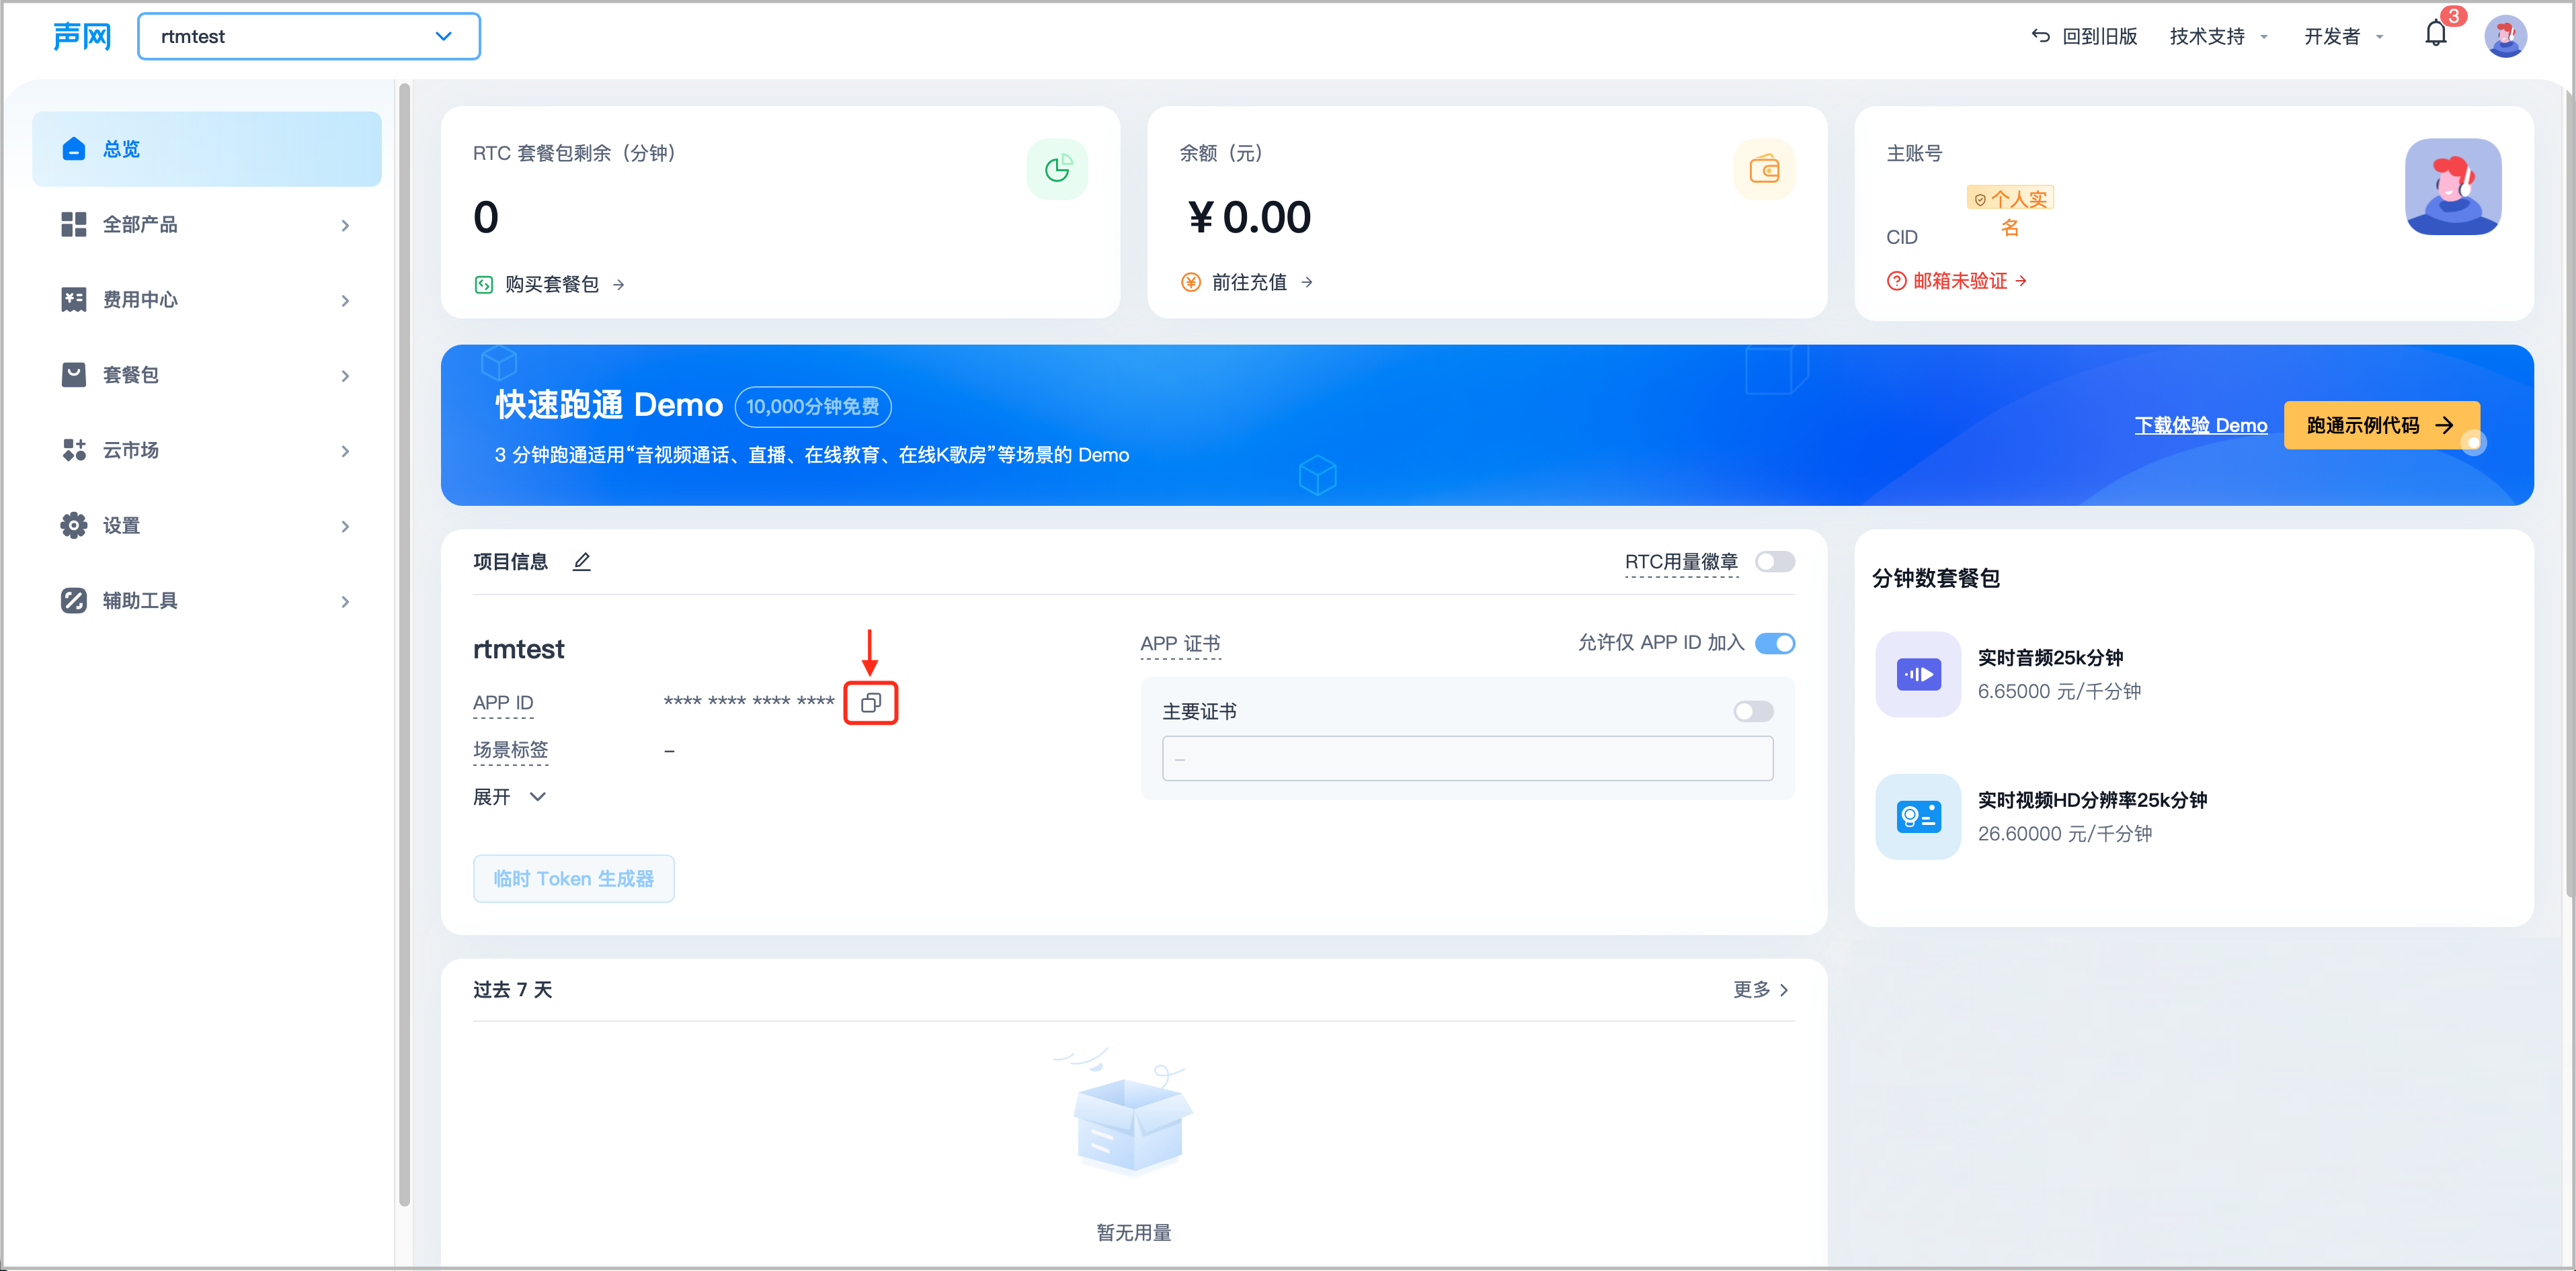Click the 跑通示例代码 button
This screenshot has width=2576, height=1271.
coord(2379,425)
